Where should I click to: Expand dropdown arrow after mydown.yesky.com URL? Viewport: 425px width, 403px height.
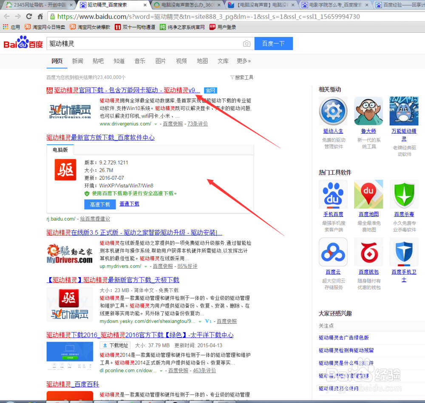pyautogui.click(x=200, y=322)
